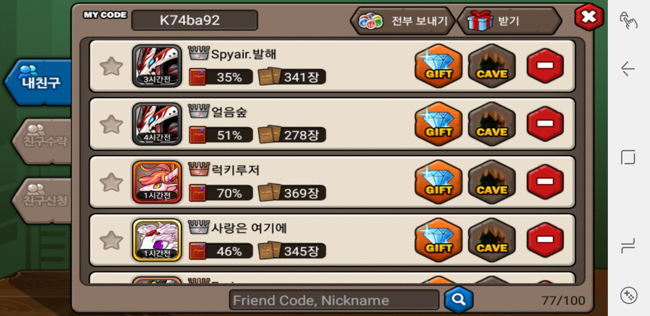Send a gift to 사랑은 여기에
Image resolution: width=650 pixels, height=316 pixels.
[438, 240]
